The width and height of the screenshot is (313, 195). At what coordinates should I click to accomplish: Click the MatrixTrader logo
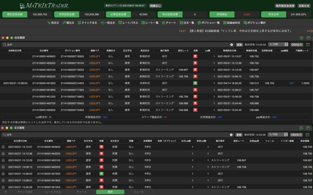[x=44, y=5]
